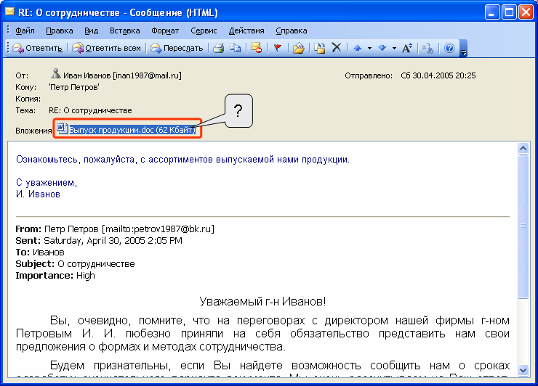Click the font size A icon
Image resolution: width=538 pixels, height=386 pixels.
407,48
